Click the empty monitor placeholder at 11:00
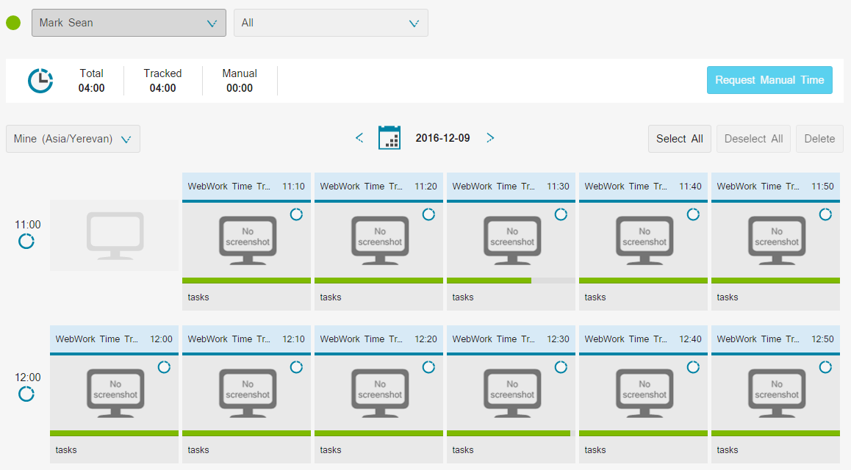This screenshot has height=470, width=851. point(115,236)
